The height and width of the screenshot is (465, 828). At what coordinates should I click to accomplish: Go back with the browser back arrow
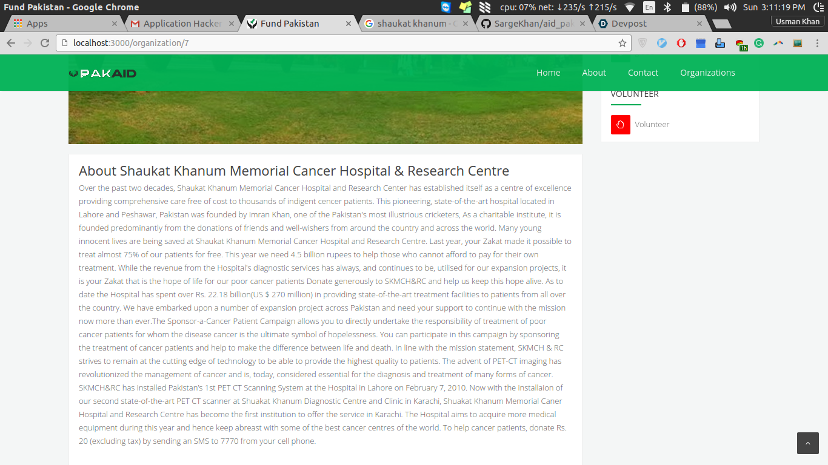(11, 43)
